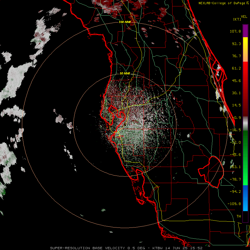Viewport: 250px width, 250px height.
Task: Click the VEL legend title
Action: [x=244, y=17]
